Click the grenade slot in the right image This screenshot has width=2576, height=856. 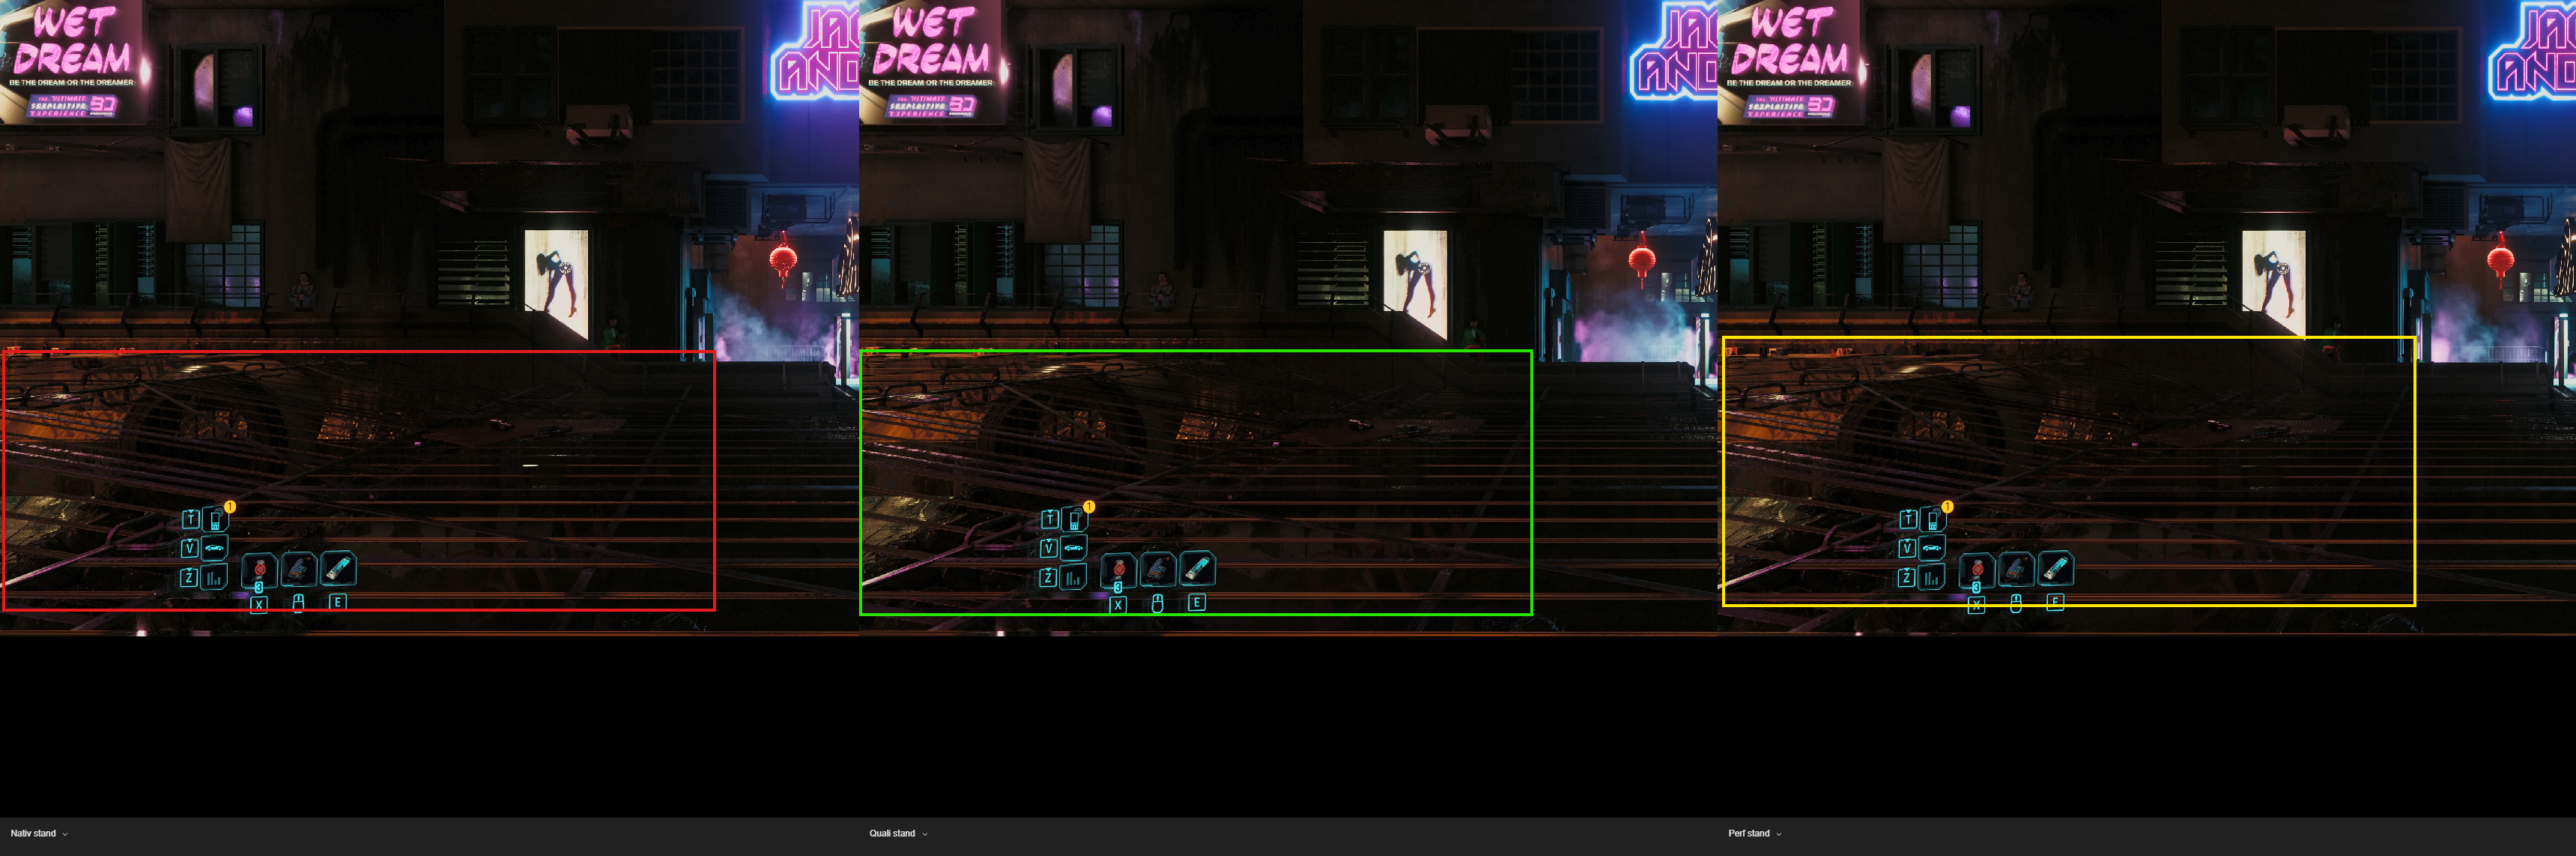click(x=1977, y=570)
